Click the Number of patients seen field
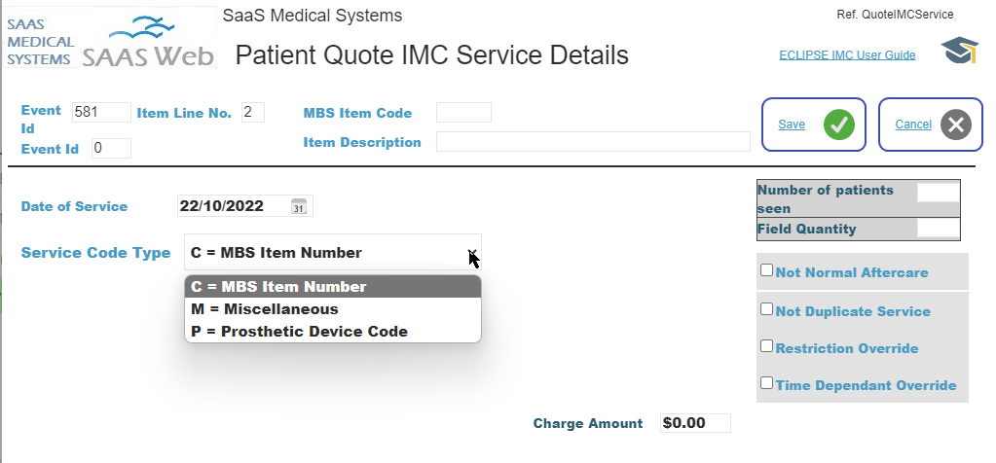Screen dimensions: 996x463 click(939, 193)
